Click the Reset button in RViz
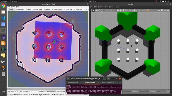 click(9, 95)
